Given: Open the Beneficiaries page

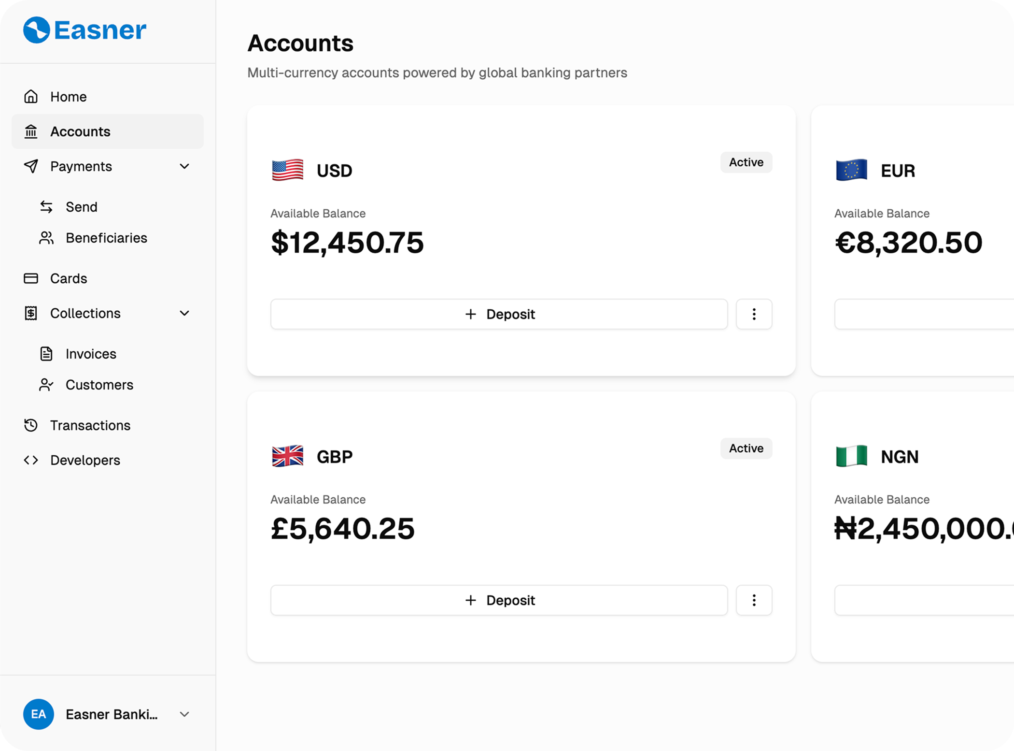Looking at the screenshot, I should (106, 238).
